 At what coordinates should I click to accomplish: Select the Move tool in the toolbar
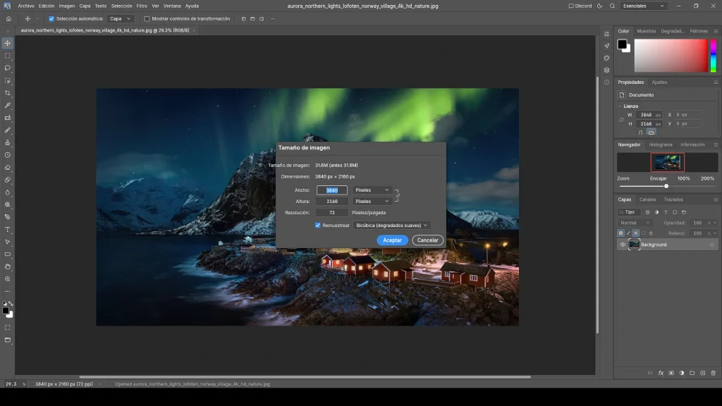7,43
